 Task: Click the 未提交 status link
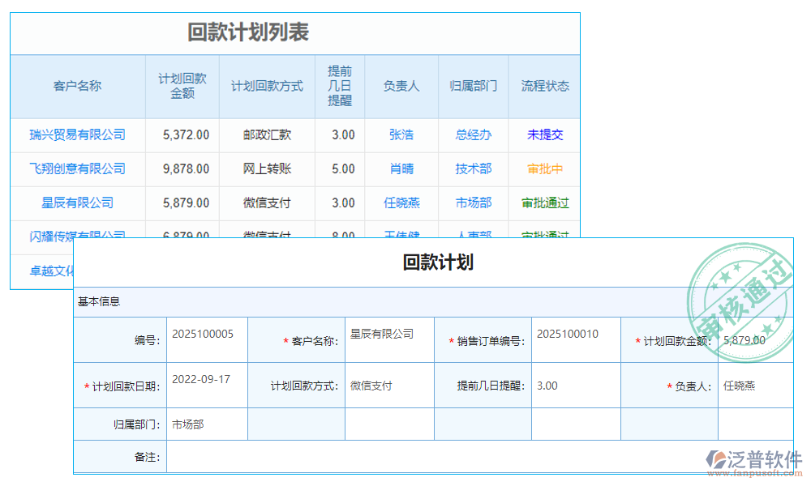pyautogui.click(x=544, y=135)
